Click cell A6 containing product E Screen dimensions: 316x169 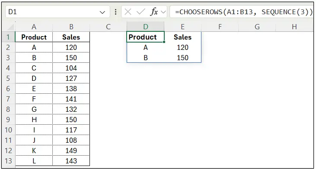click(34, 89)
